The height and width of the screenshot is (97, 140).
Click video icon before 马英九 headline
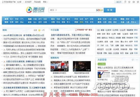4,50
